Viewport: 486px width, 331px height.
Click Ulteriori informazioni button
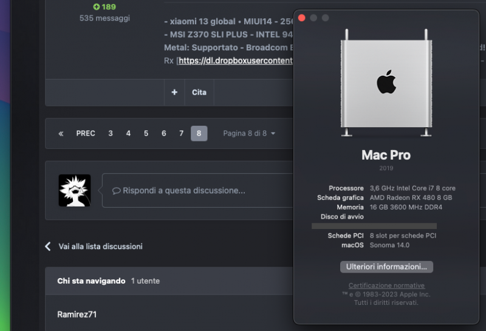pos(386,267)
